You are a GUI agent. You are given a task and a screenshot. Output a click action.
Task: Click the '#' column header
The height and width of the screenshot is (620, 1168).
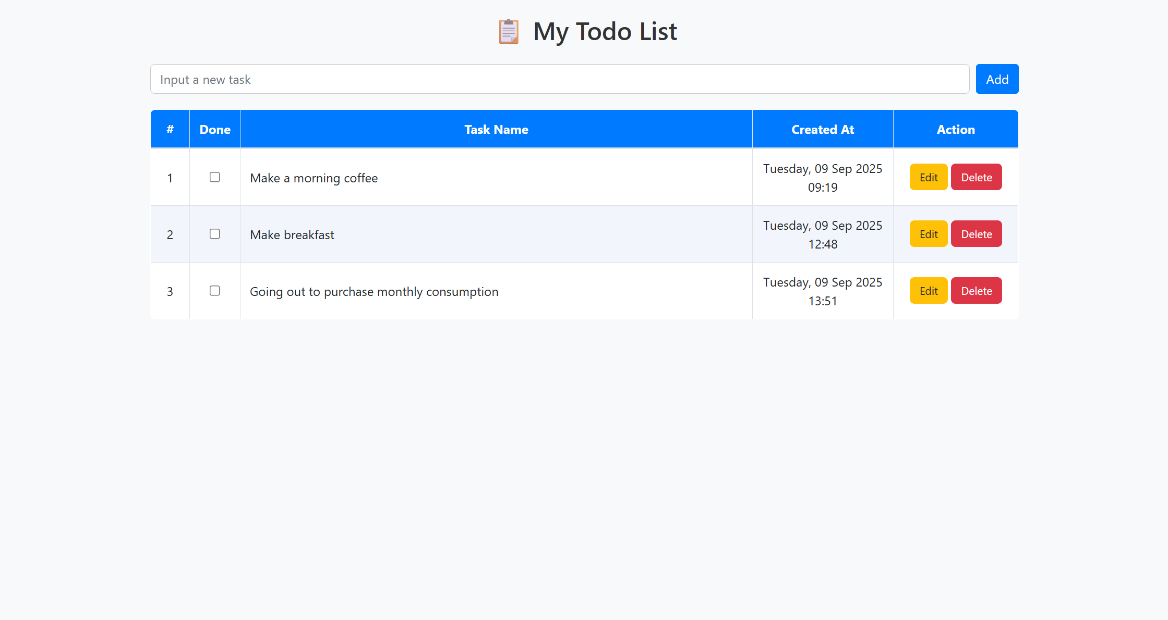[170, 129]
